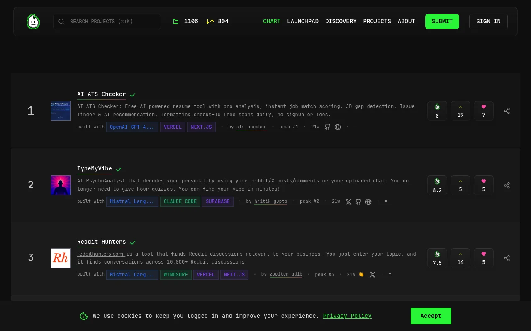
Task: Click the green SUBMIT button
Action: (x=442, y=21)
